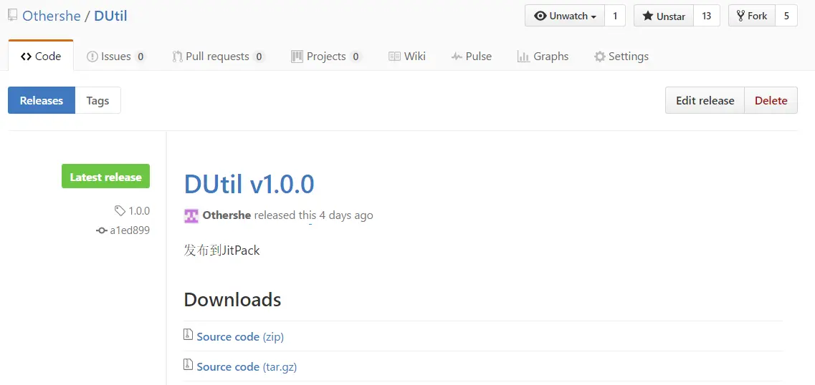Open the Issues tab
The height and width of the screenshot is (385, 815).
116,56
